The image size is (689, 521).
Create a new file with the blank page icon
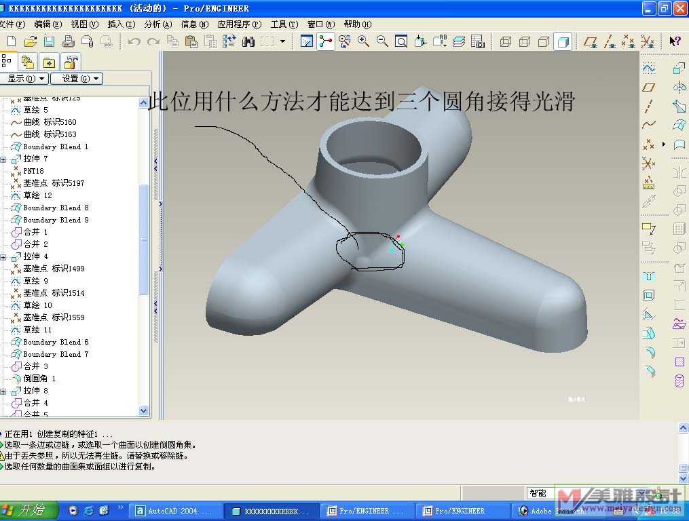(12, 41)
